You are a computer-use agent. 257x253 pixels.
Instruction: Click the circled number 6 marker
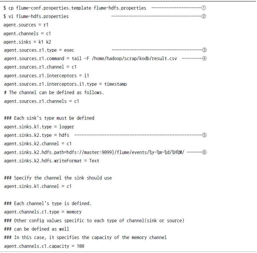[204, 152]
